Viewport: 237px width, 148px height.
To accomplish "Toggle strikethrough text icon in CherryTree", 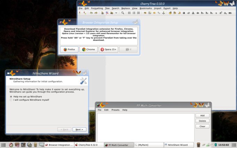I will click(198, 13).
